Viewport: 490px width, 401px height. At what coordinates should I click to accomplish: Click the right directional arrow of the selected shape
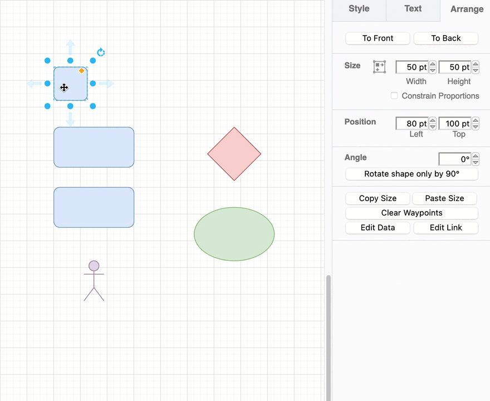[106, 84]
